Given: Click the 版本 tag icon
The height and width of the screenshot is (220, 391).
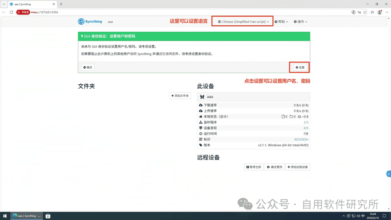Looking at the screenshot, I should [201, 145].
